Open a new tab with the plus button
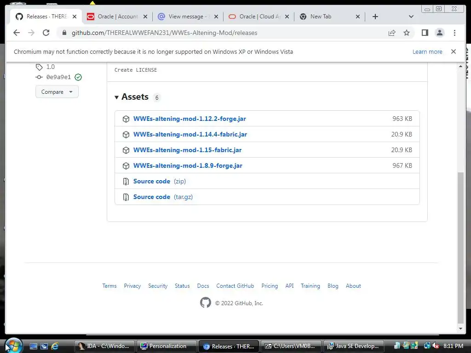The height and width of the screenshot is (353, 471). [375, 17]
